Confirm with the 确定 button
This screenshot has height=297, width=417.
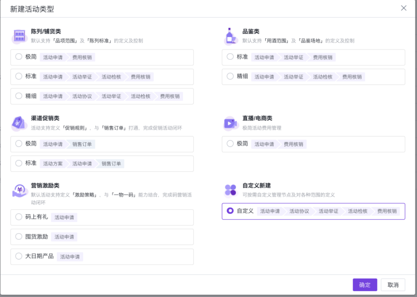(x=365, y=285)
